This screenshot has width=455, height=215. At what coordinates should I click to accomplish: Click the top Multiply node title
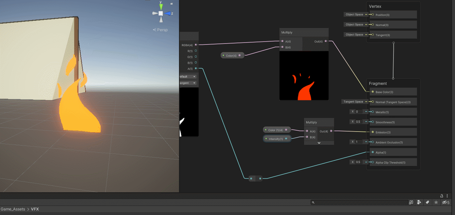[x=287, y=32]
